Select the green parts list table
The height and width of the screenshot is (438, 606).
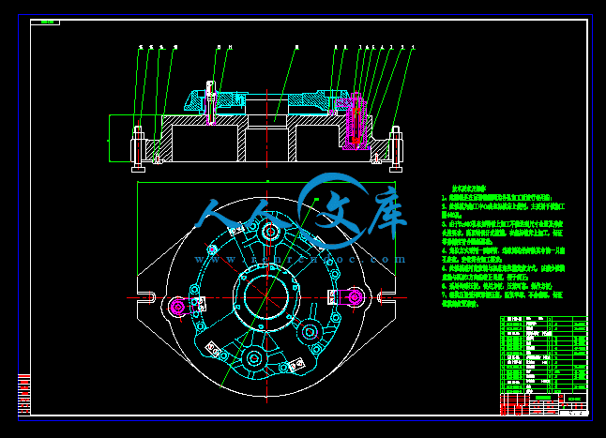click(x=544, y=355)
